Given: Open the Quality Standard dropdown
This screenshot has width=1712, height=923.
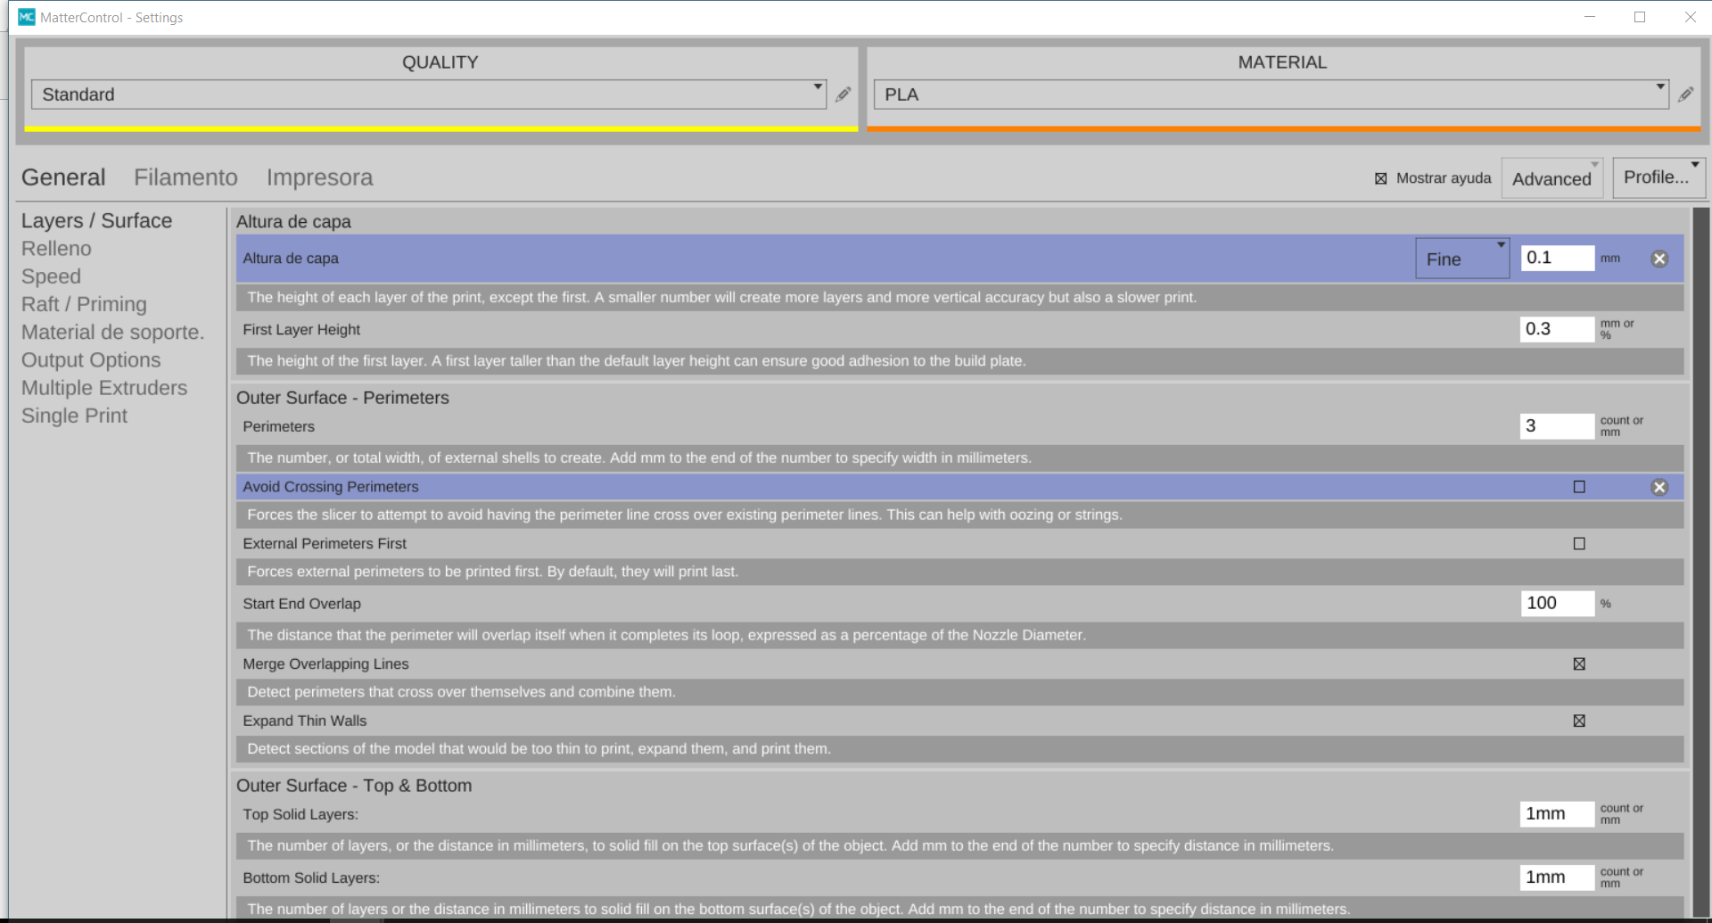Looking at the screenshot, I should pyautogui.click(x=428, y=95).
